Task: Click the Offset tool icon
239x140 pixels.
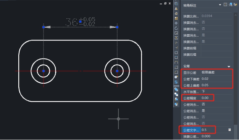Action: click(x=176, y=13)
